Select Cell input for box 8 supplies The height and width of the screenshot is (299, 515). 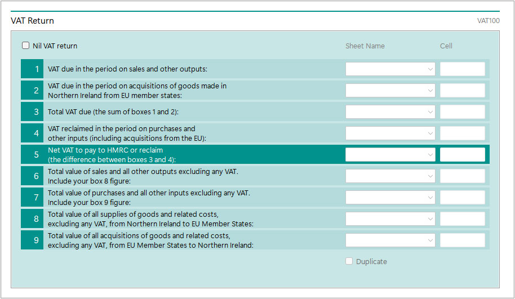point(462,219)
